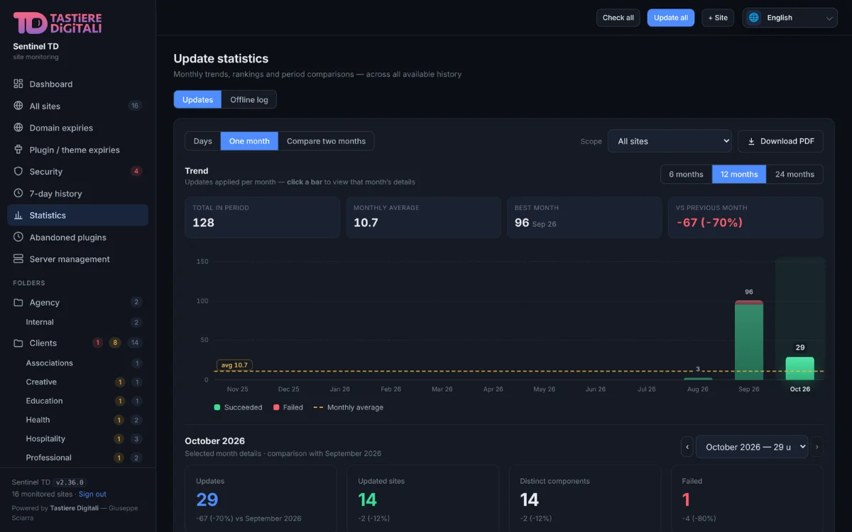Click the Clients red badge showing 1
The width and height of the screenshot is (852, 532).
98,343
